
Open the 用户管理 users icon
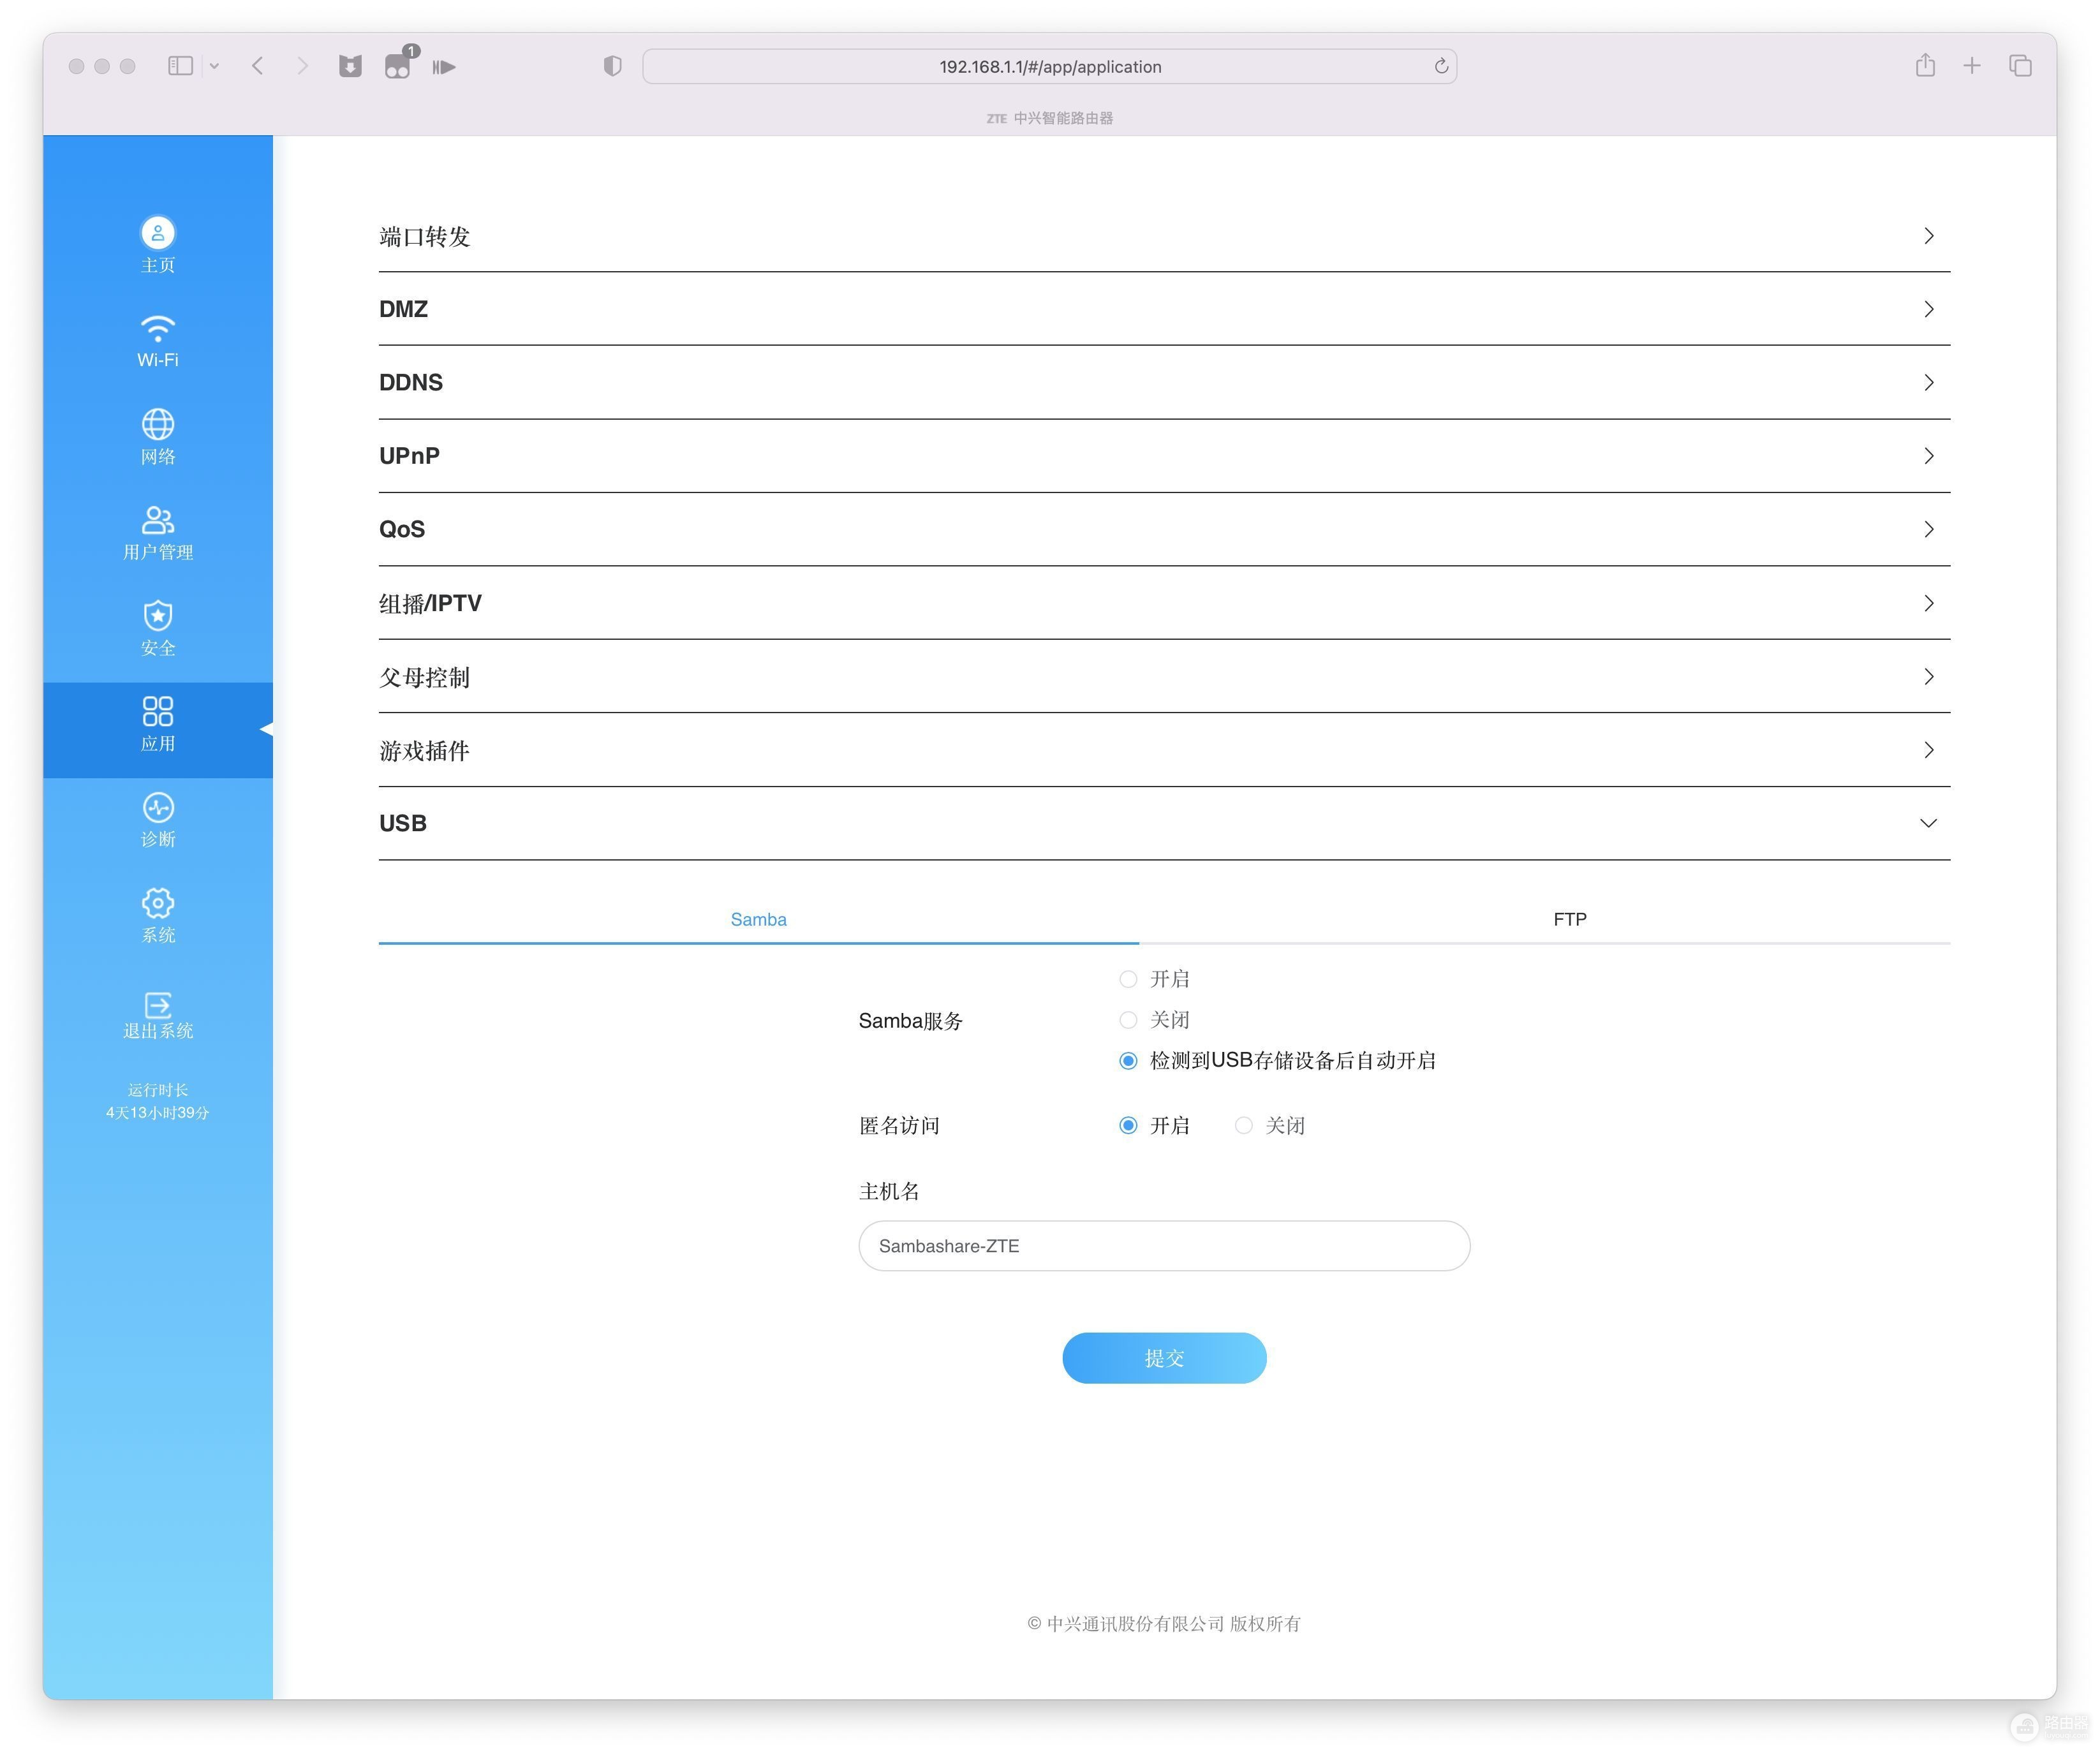tap(158, 520)
